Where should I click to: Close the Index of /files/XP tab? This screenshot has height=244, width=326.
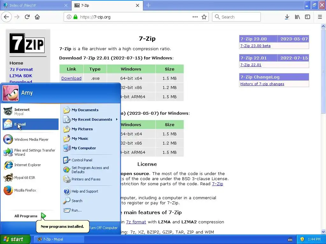point(66,5)
